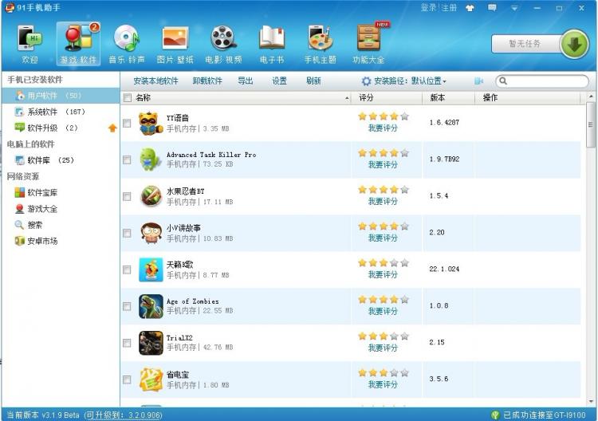Viewport: 598px width, 421px height.
Task: Click 设置 toolbar button
Action: [x=279, y=81]
